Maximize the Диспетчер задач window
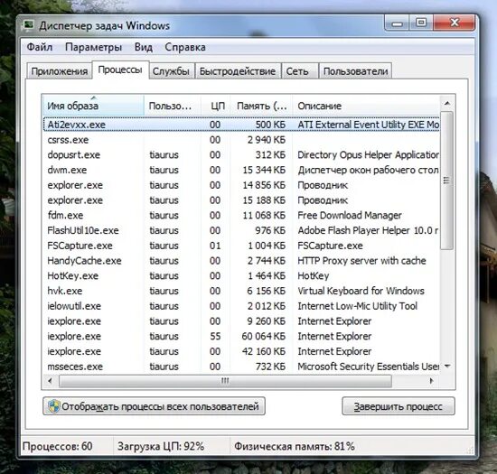The width and height of the screenshot is (497, 474). click(x=421, y=23)
